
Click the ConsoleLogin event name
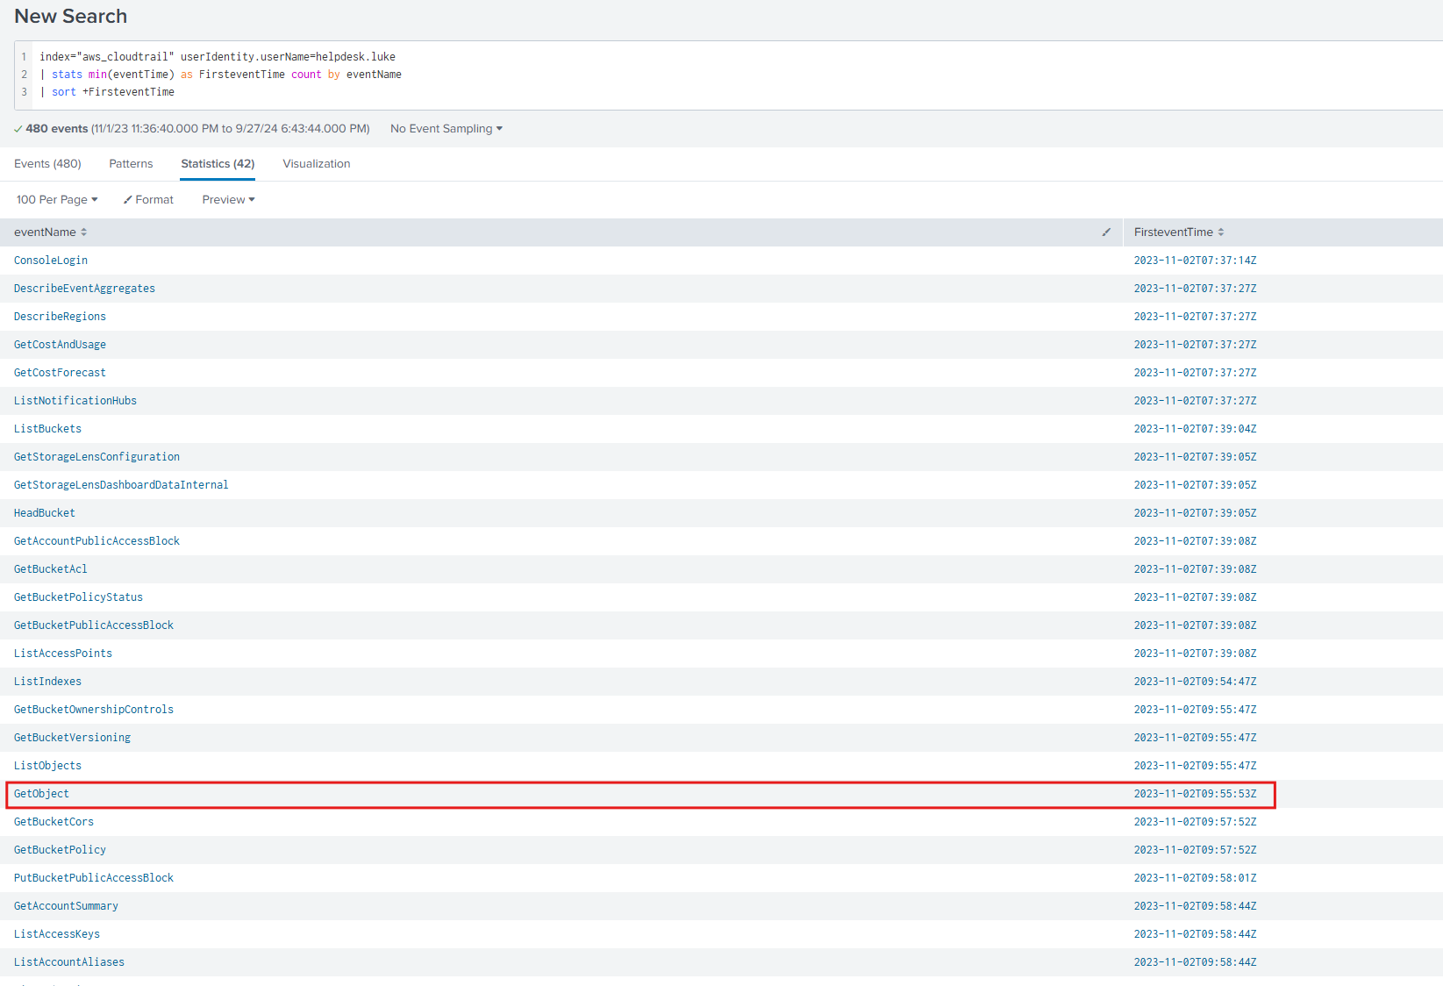51,261
